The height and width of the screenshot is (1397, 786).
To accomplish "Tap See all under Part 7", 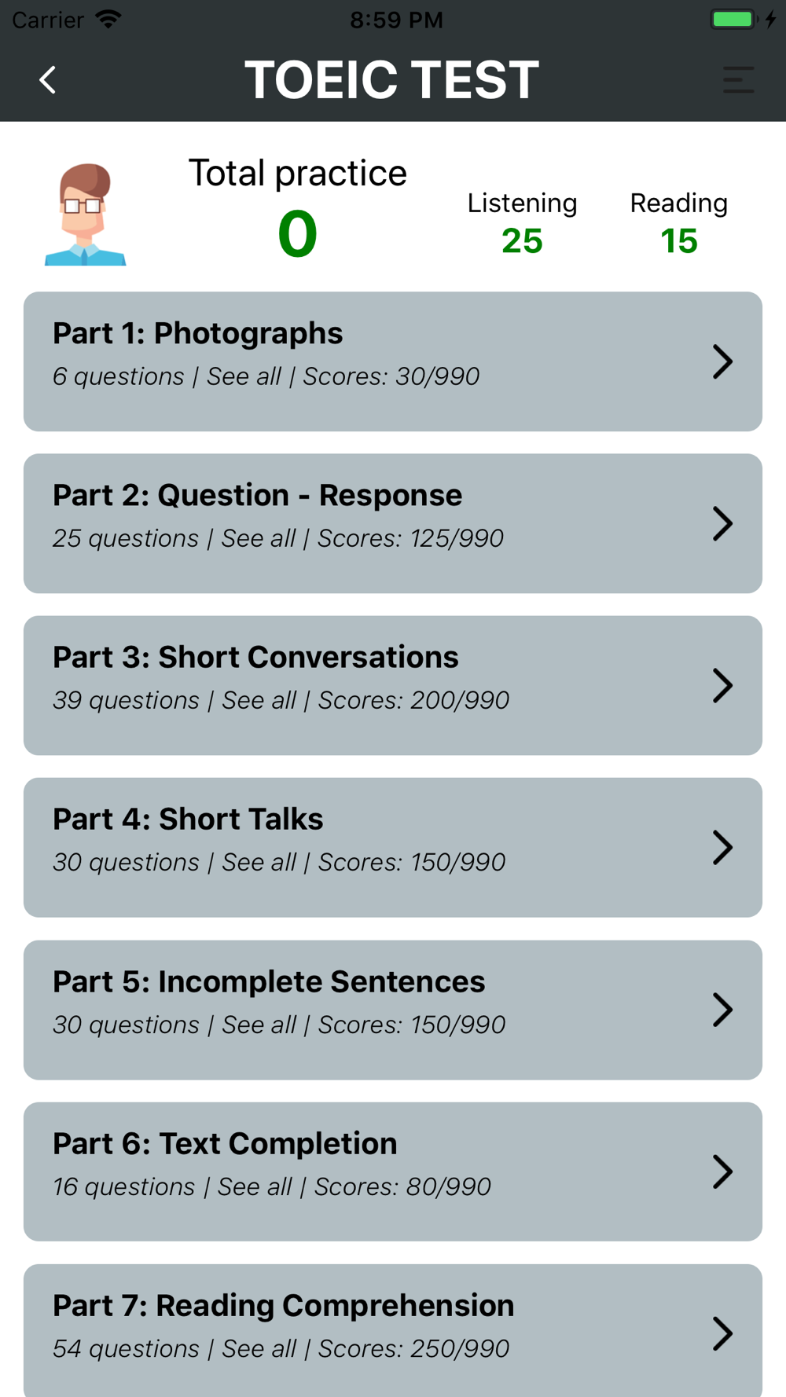I will coord(259,1348).
